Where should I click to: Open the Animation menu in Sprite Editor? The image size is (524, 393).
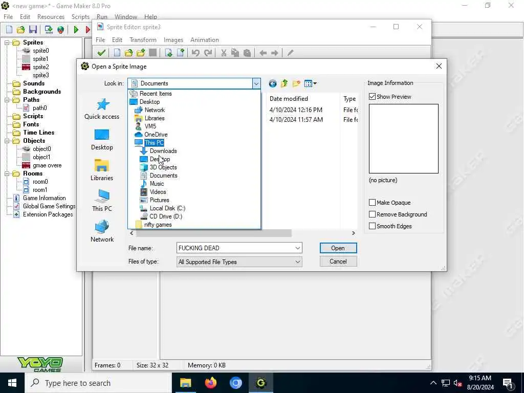point(205,40)
